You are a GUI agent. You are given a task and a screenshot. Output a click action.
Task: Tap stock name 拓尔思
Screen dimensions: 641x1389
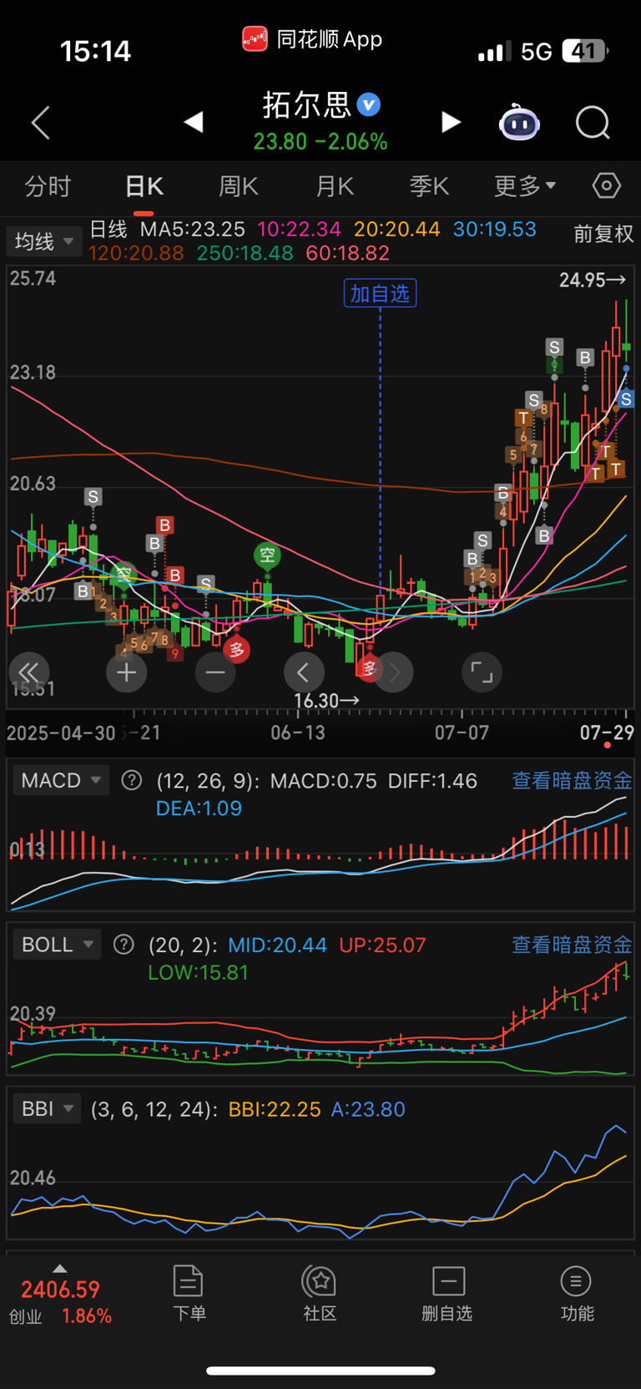(306, 104)
